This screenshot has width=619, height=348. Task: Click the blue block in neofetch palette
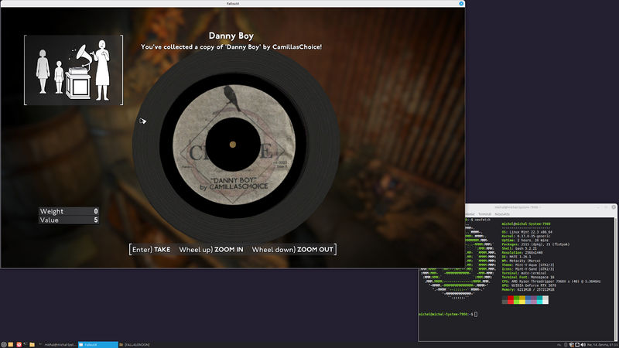[528, 300]
